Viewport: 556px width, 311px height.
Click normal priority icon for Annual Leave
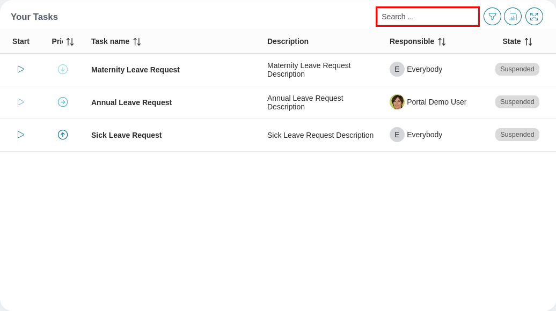tap(63, 102)
